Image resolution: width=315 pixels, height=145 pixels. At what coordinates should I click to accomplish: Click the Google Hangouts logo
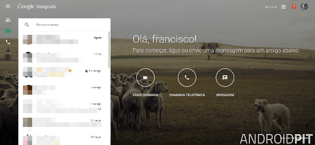pyautogui.click(x=37, y=6)
